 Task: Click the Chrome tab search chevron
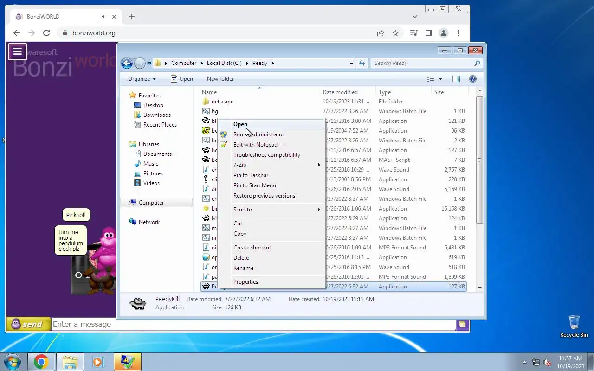[415, 17]
